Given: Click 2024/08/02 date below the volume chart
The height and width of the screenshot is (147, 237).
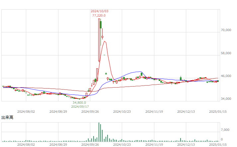Looking at the screenshot, I should click(x=26, y=145).
